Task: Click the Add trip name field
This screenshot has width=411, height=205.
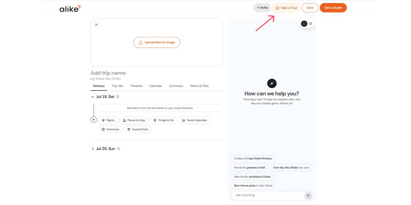Action: [x=108, y=73]
